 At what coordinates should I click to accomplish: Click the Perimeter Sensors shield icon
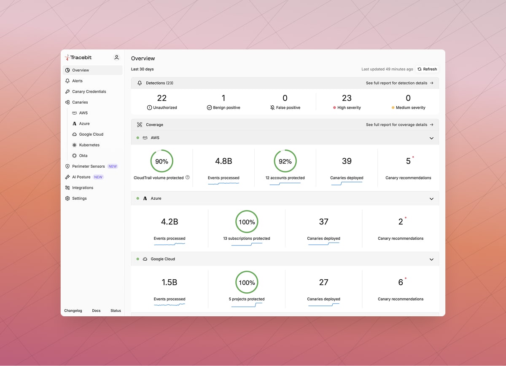click(67, 166)
